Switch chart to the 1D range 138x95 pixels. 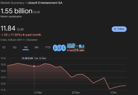4,47
